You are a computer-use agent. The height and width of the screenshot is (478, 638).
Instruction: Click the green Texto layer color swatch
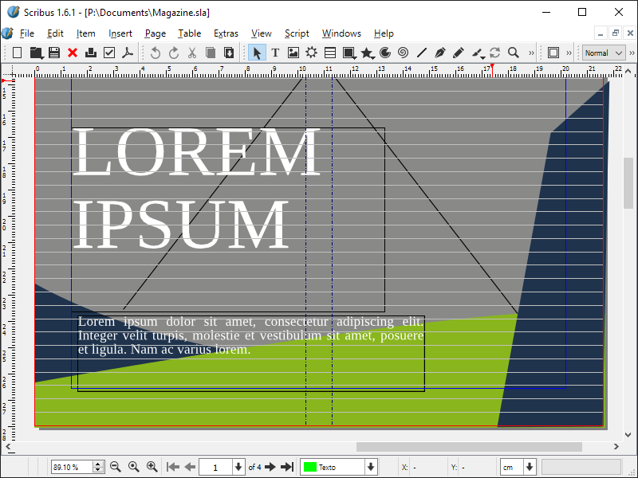[309, 467]
